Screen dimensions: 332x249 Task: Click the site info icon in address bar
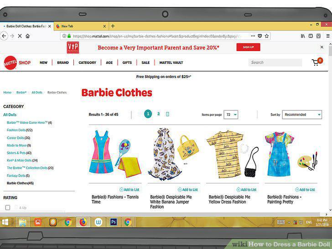[x=64, y=36]
